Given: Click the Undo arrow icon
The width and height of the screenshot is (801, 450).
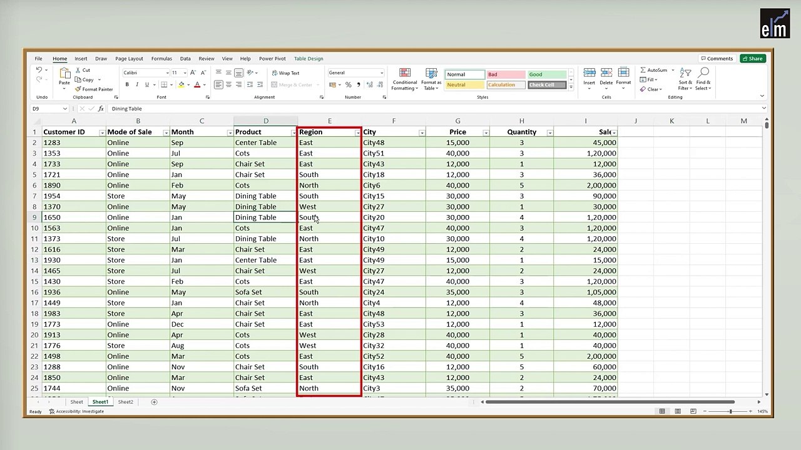Looking at the screenshot, I should [39, 70].
